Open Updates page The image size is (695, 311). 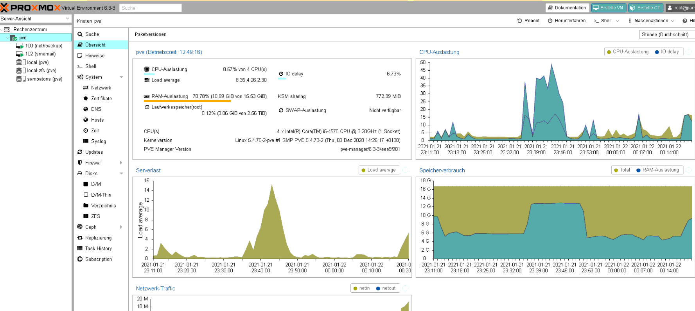pyautogui.click(x=101, y=152)
